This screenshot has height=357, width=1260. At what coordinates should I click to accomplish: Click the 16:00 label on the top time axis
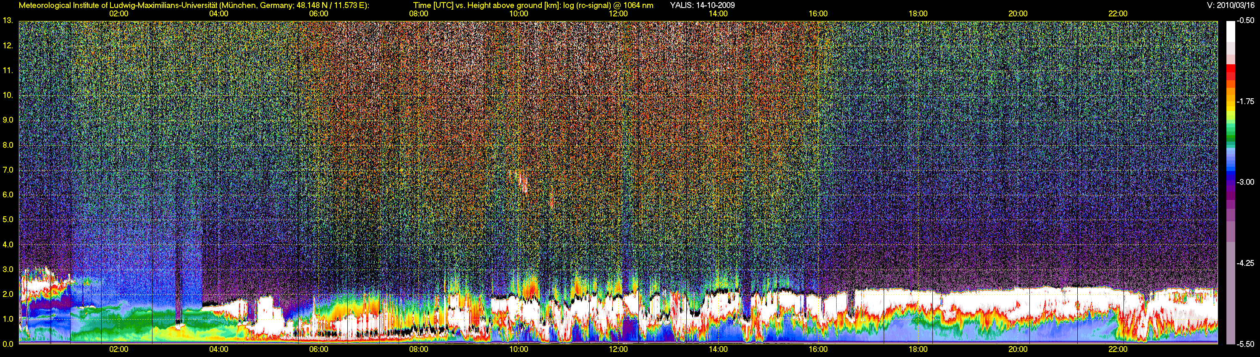click(818, 14)
